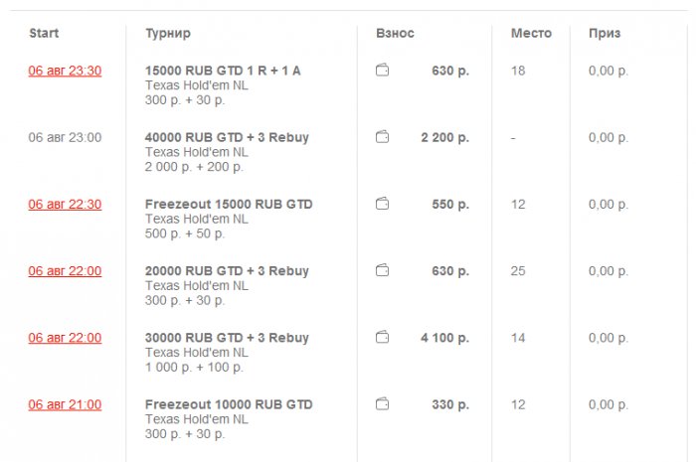This screenshot has width=696, height=462.
Task: Click wallet icon for Freezeout 10000 RUB GTD
Action: [x=382, y=404]
